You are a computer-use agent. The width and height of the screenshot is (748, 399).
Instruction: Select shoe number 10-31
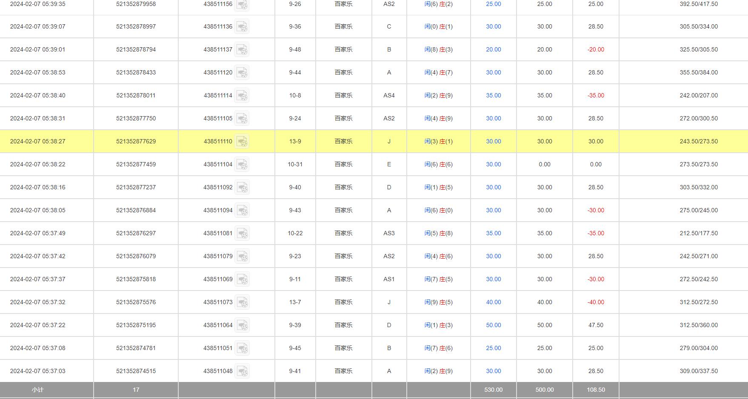pyautogui.click(x=295, y=164)
